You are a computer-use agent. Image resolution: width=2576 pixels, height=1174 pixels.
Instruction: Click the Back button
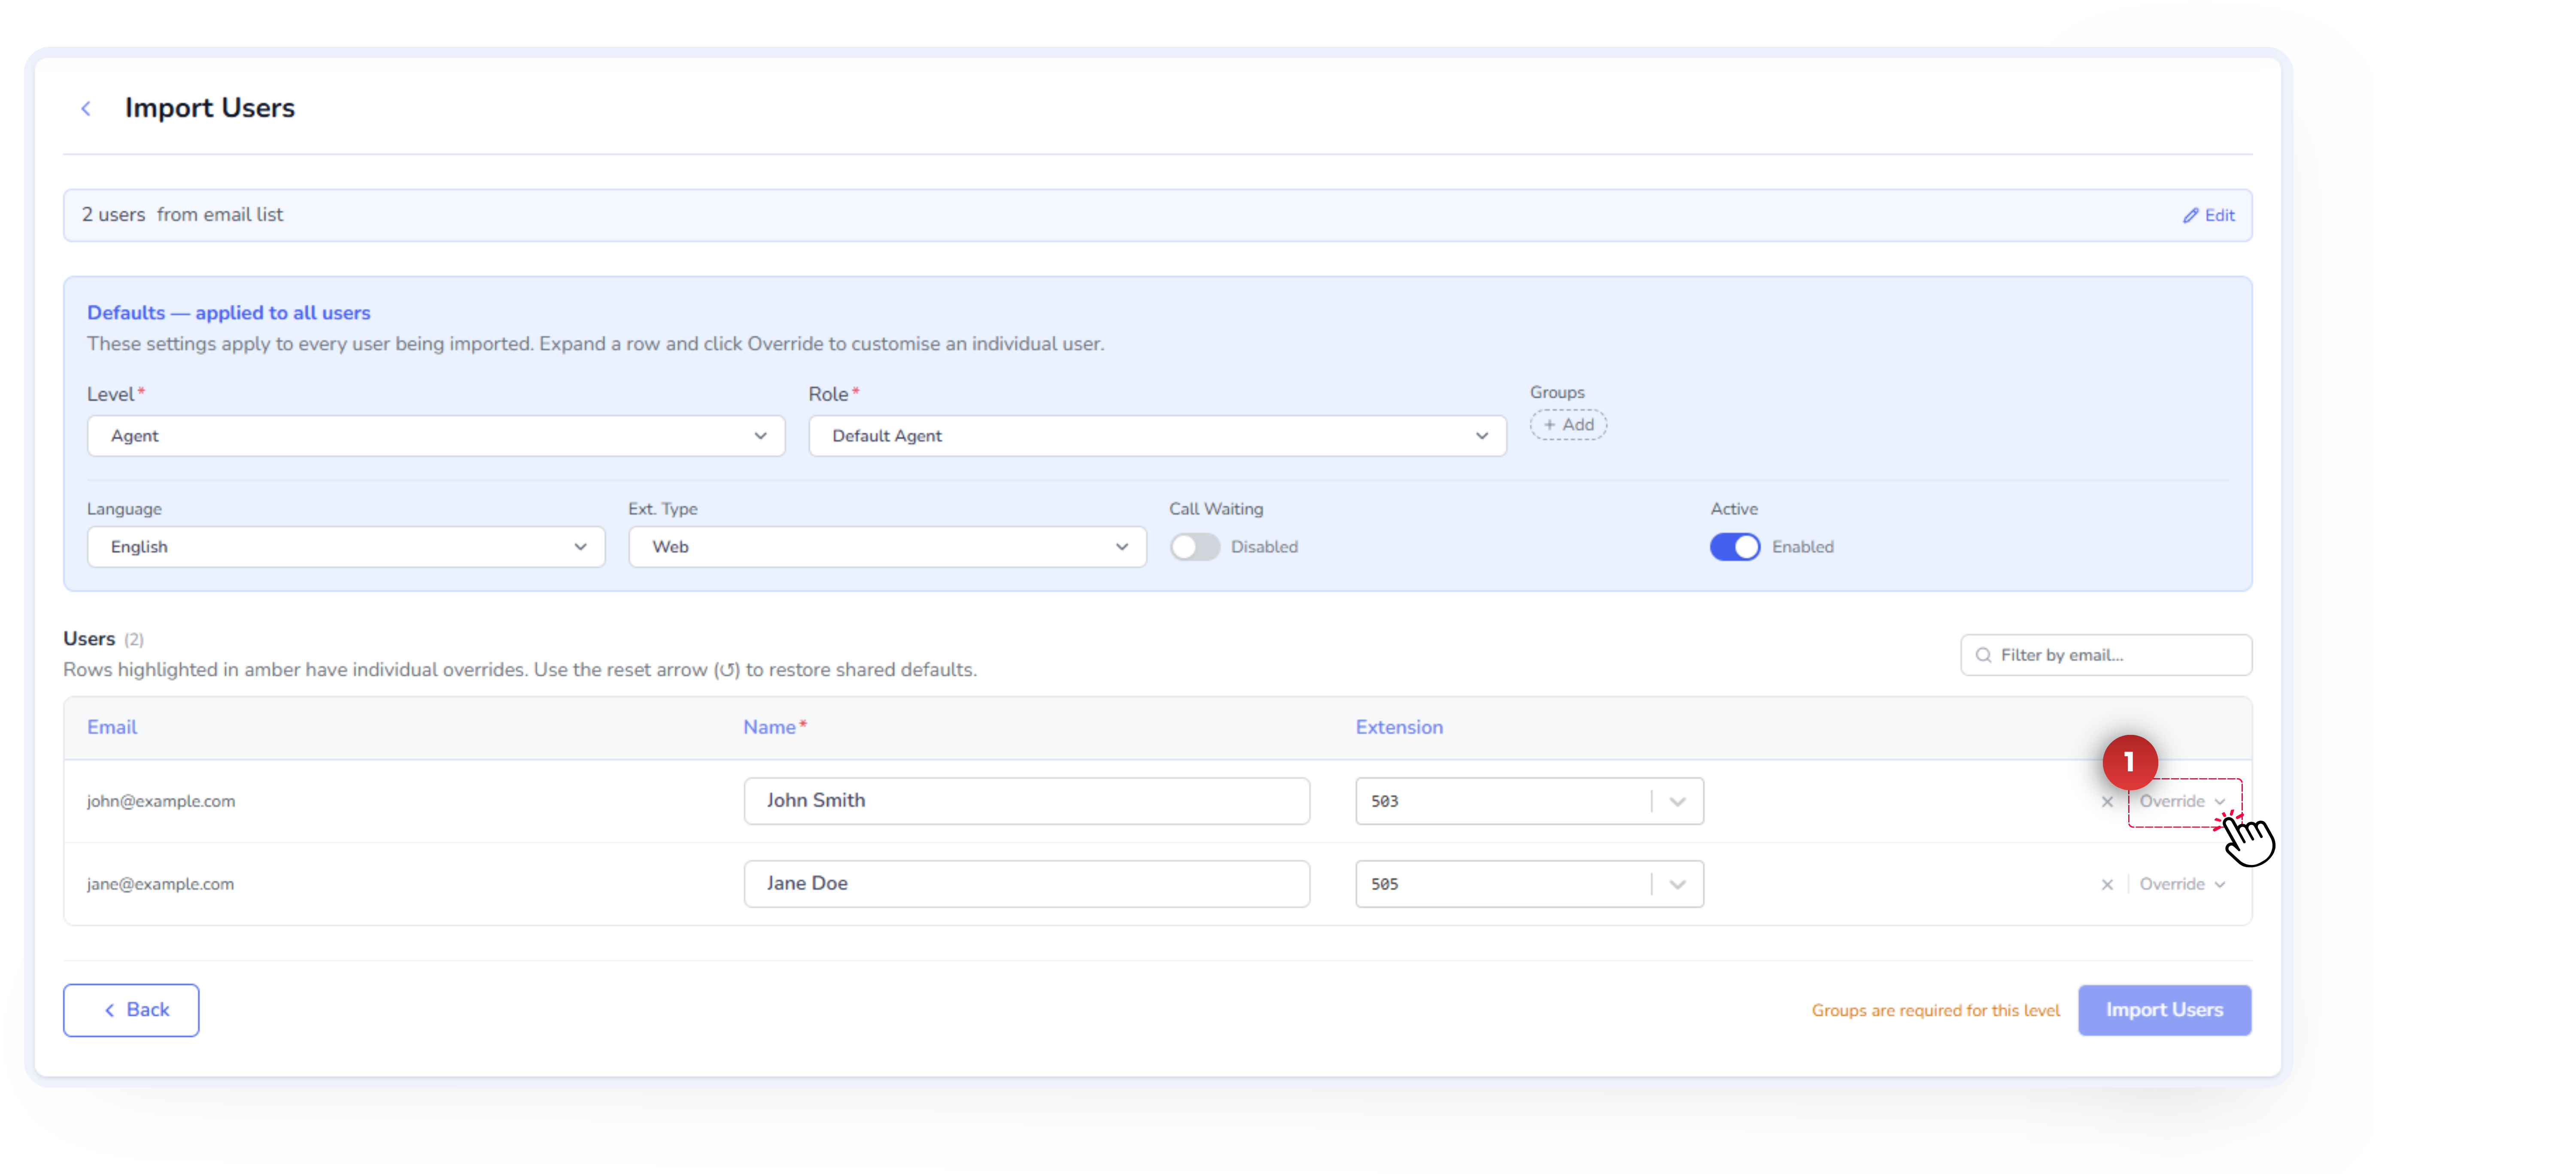tap(131, 1010)
